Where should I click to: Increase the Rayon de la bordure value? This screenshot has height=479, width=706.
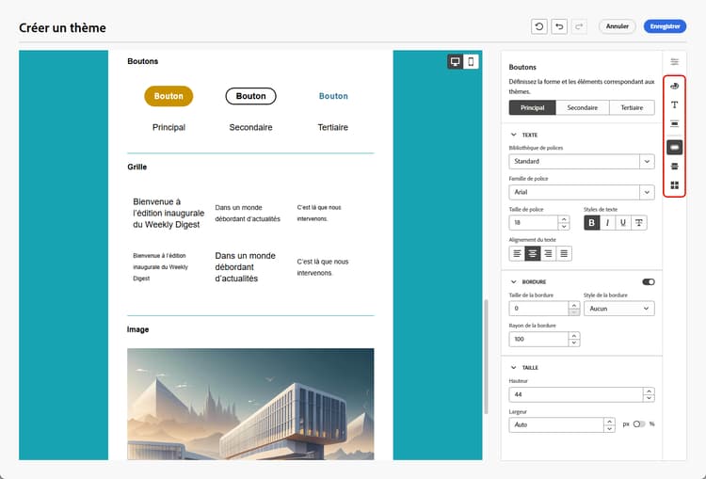click(x=573, y=335)
